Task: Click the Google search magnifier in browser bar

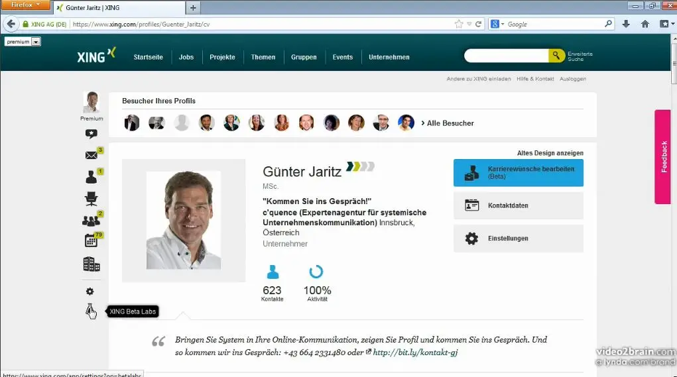Action: click(608, 24)
